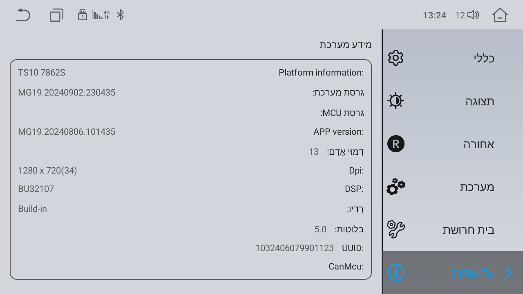This screenshot has width=523, height=294.
Task: Open the כללי settings menu
Action: 453,58
